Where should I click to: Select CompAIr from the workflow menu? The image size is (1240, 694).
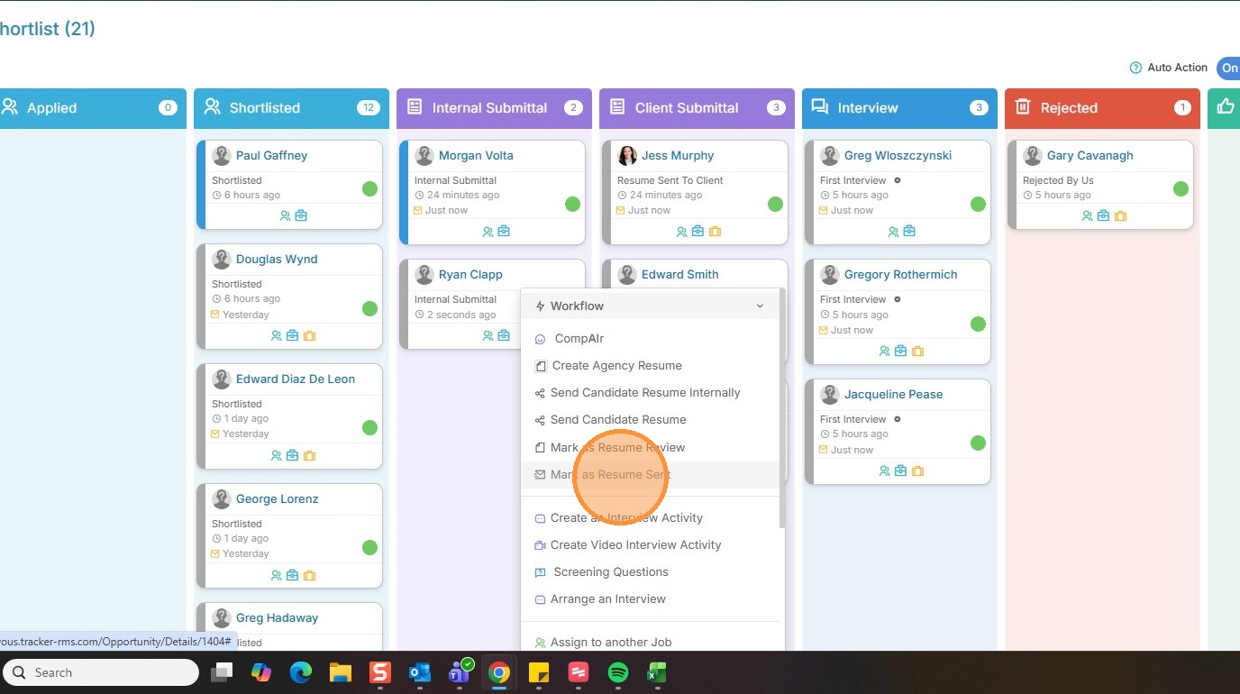tap(579, 339)
